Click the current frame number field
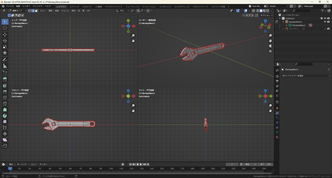This screenshot has height=178, width=332. pyautogui.click(x=232, y=164)
